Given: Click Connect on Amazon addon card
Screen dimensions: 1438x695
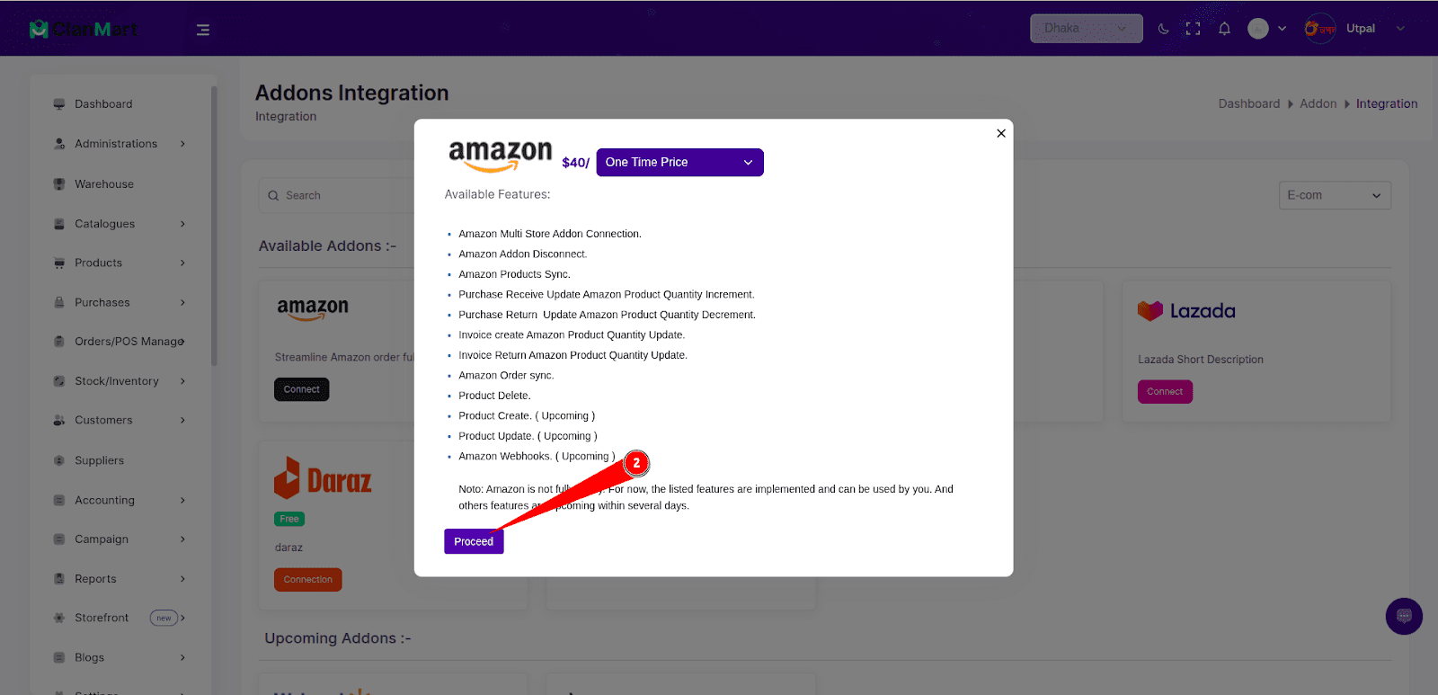Looking at the screenshot, I should 302,389.
